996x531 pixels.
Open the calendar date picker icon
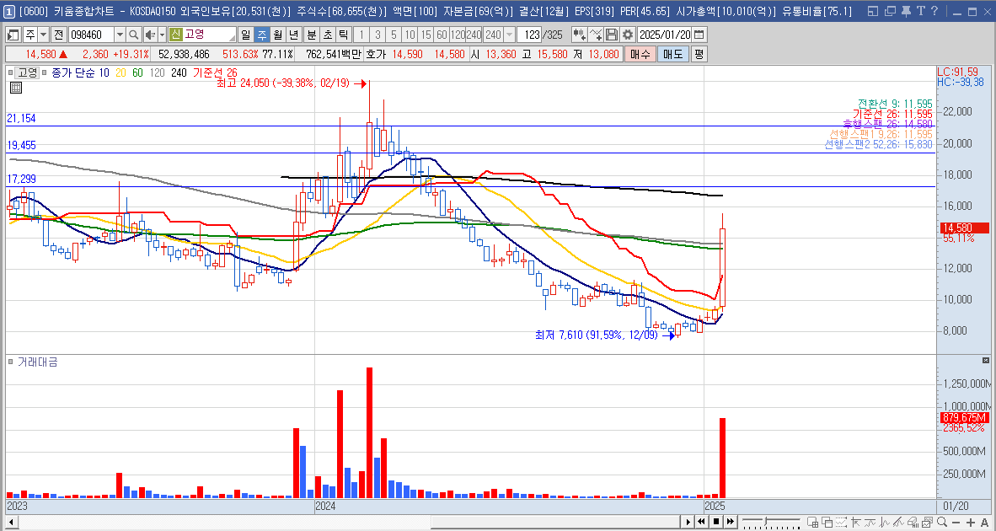(699, 35)
